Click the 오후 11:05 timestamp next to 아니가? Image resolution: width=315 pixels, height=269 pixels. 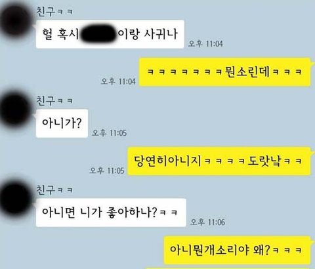(x=109, y=133)
